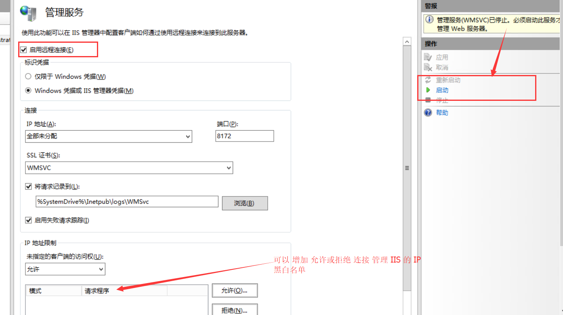Click the 允许(O)... button
The height and width of the screenshot is (315, 563).
point(235,290)
